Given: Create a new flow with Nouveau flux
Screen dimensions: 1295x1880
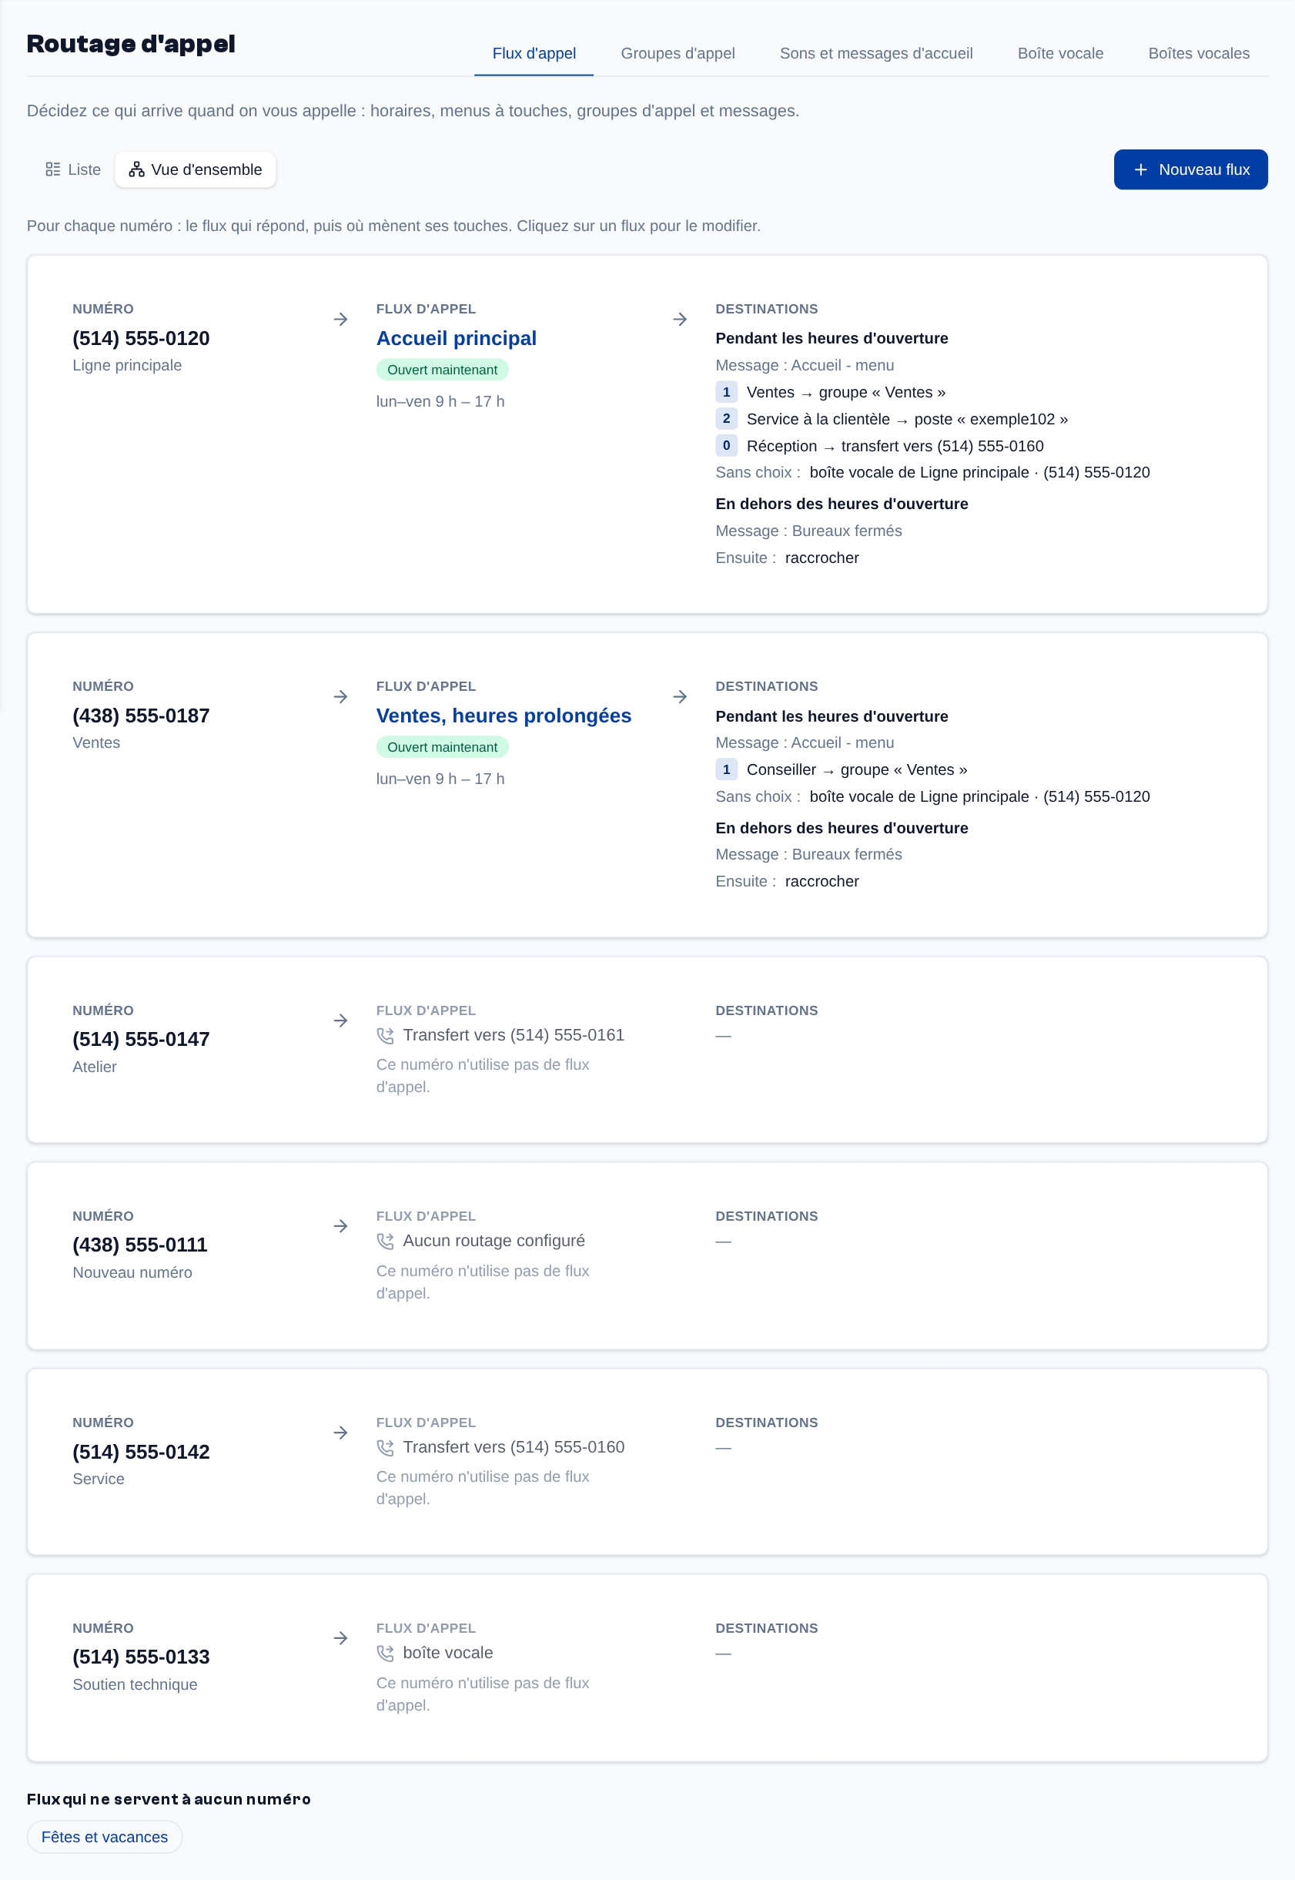Looking at the screenshot, I should coord(1190,169).
